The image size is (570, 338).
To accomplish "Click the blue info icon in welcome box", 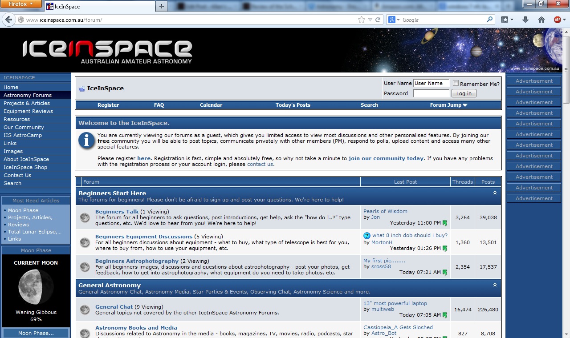I will [86, 141].
